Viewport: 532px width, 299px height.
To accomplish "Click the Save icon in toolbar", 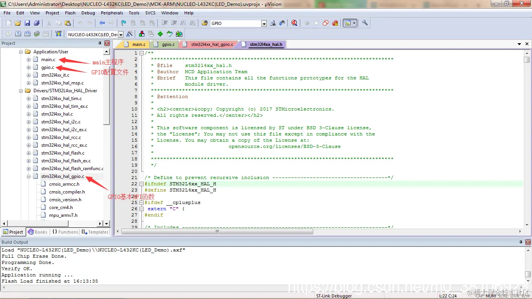I will pos(27,23).
